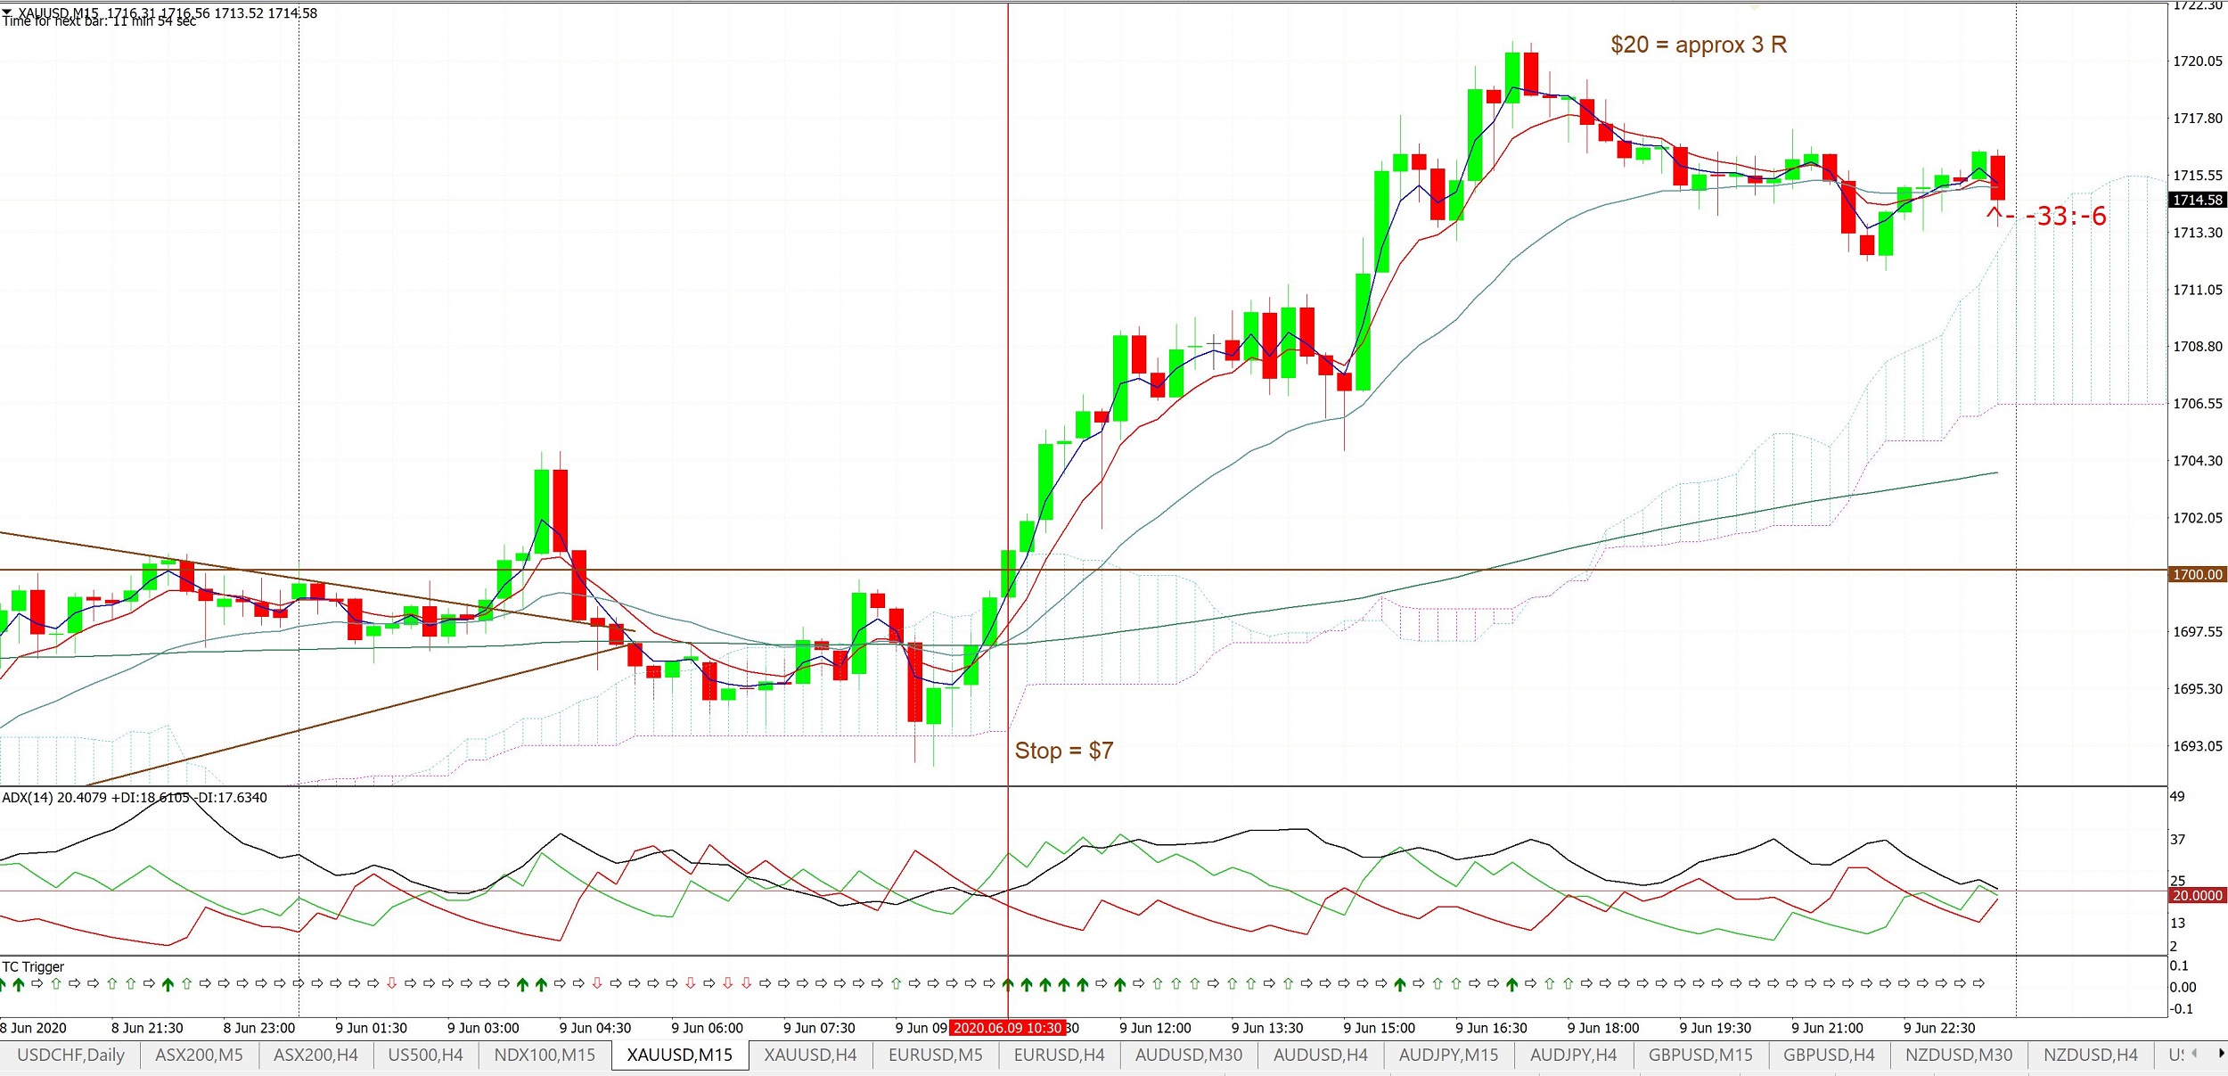Open the EURUSD,M5 chart tab

935,1055
